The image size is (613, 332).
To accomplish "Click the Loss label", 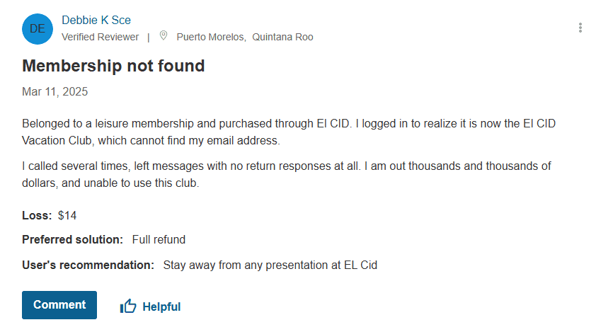I will tap(37, 215).
